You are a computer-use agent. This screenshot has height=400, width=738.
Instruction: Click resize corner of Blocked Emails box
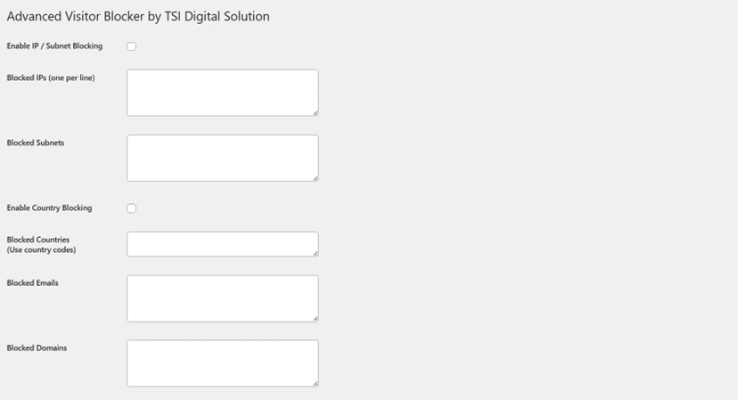316,318
